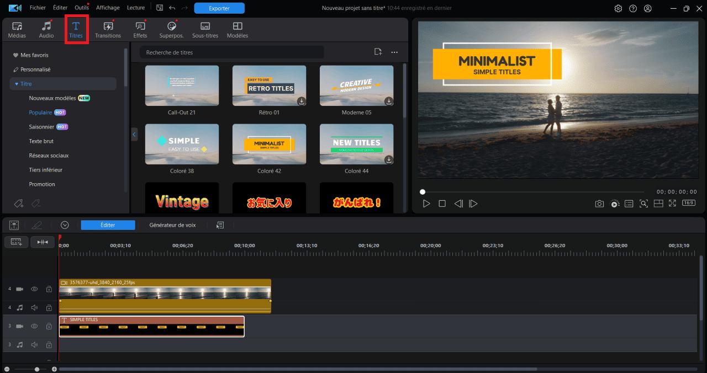The width and height of the screenshot is (707, 373).
Task: Stop the preview playback
Action: 442,204
